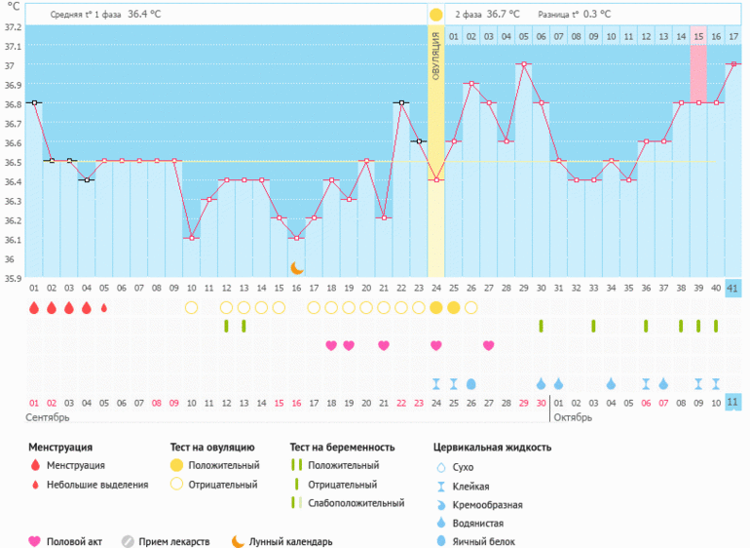The height and width of the screenshot is (548, 750).
Task: Select the pink phase-two day 15 header
Action: (697, 36)
